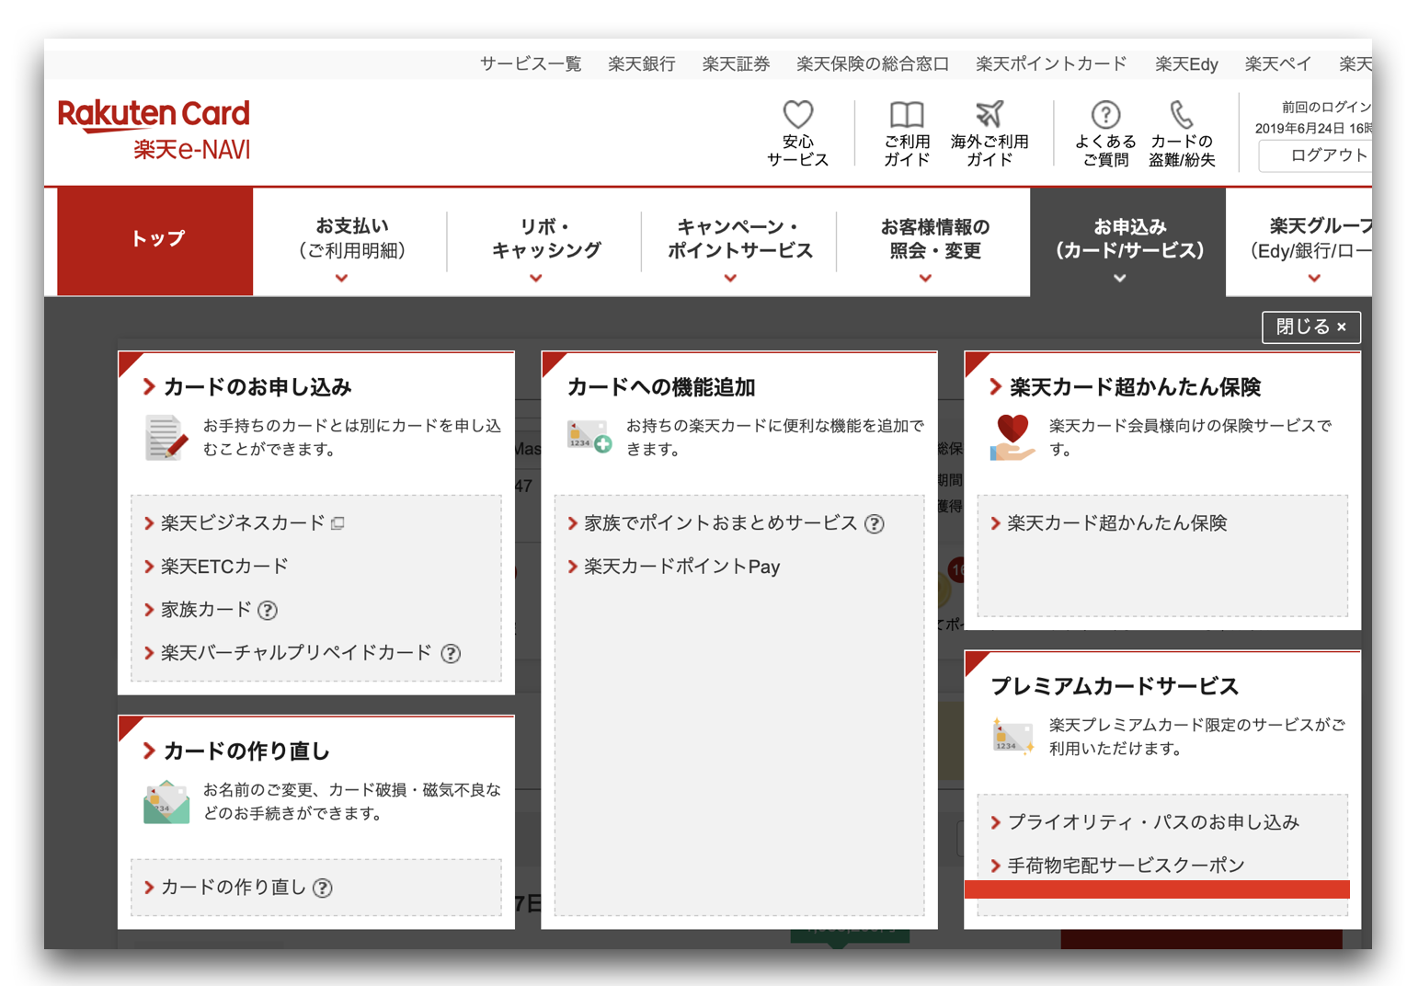Viewport: 1407px width, 986px height.
Task: Click the document pencil icon in カードのお申し込み
Action: click(x=166, y=438)
